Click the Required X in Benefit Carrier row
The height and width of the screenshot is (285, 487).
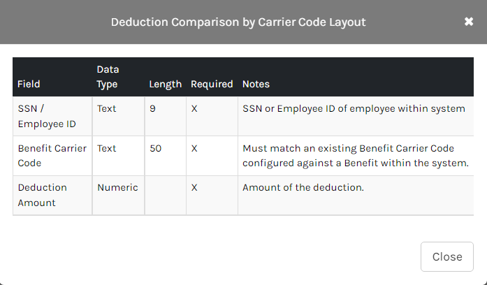(194, 149)
